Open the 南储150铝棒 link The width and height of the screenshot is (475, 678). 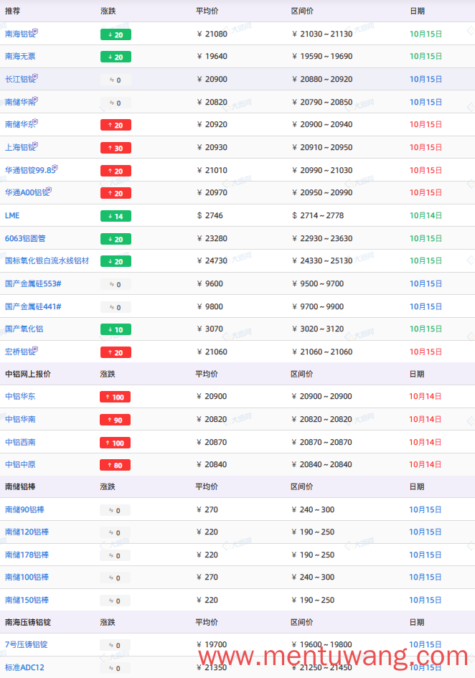point(27,600)
